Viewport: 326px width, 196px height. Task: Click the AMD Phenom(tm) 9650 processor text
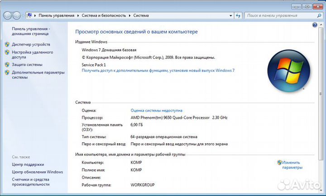[x=179, y=117]
